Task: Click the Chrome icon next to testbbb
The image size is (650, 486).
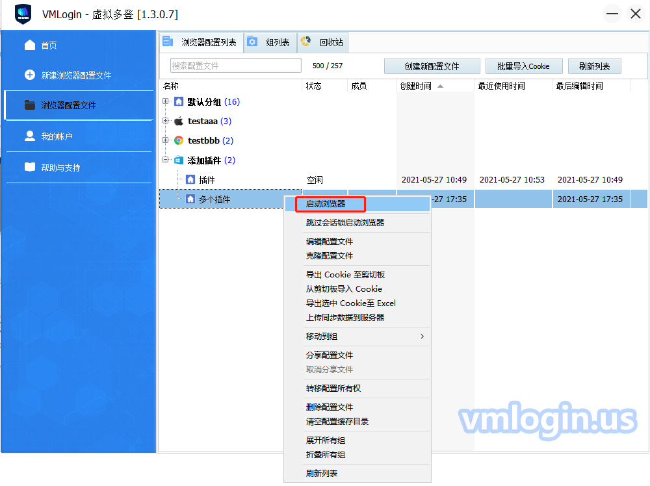Action: 179,141
